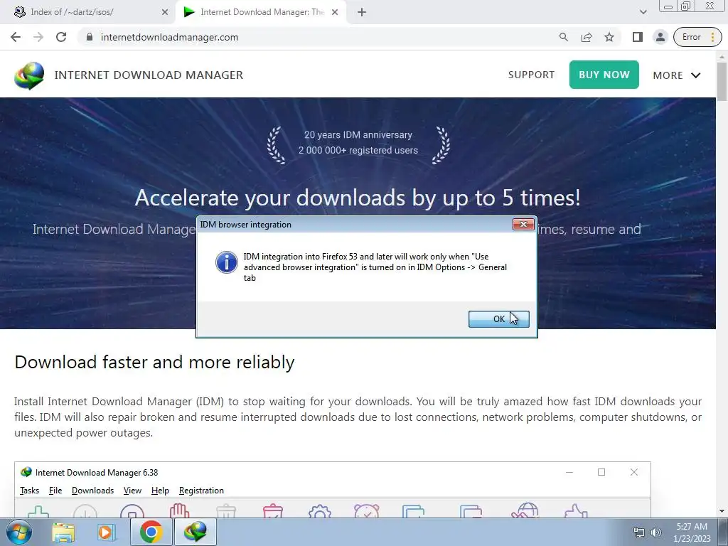Image resolution: width=728 pixels, height=546 pixels.
Task: Click the BUY NOW button
Action: (604, 75)
